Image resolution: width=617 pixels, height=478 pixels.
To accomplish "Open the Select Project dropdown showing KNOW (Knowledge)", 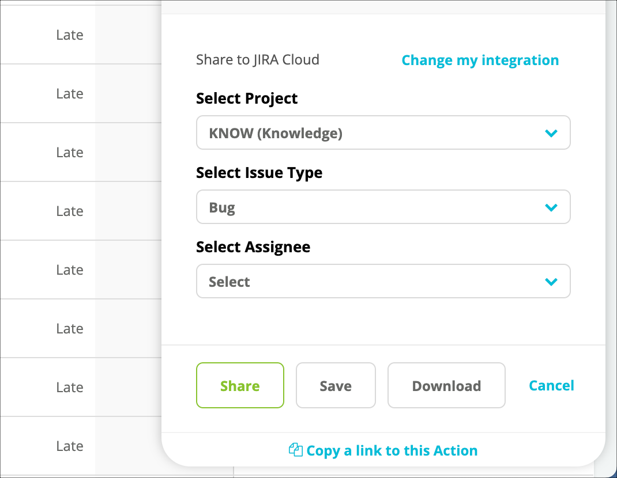I will coord(383,132).
